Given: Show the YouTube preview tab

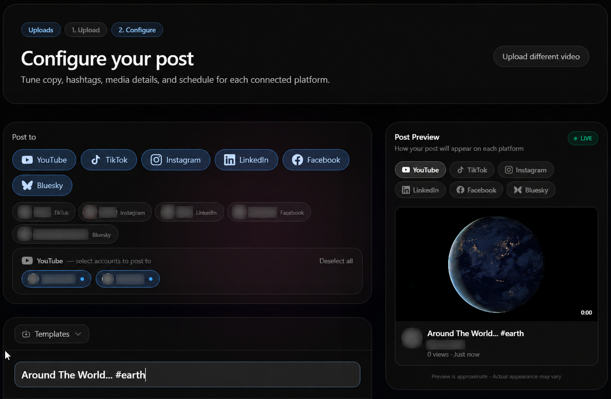Looking at the screenshot, I should click(x=420, y=170).
